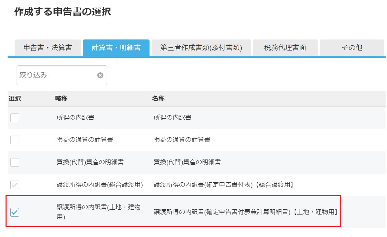Image resolution: width=387 pixels, height=237 pixels.
Task: Select the 所得の内訳書 abbreviation text
Action: [x=75, y=118]
